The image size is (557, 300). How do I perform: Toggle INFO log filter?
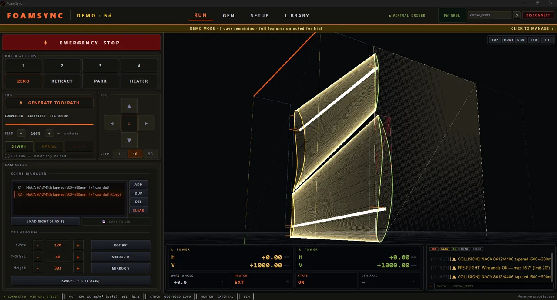(465, 249)
